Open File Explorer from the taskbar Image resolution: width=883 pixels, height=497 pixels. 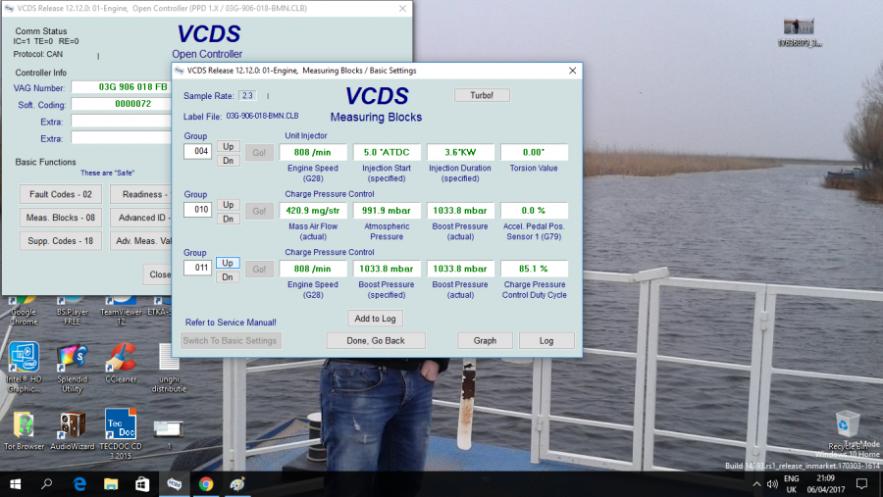pyautogui.click(x=111, y=484)
